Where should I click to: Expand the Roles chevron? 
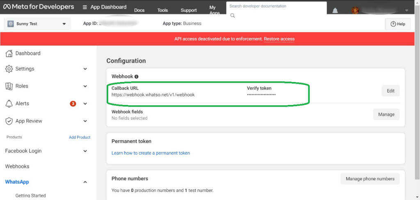85,86
